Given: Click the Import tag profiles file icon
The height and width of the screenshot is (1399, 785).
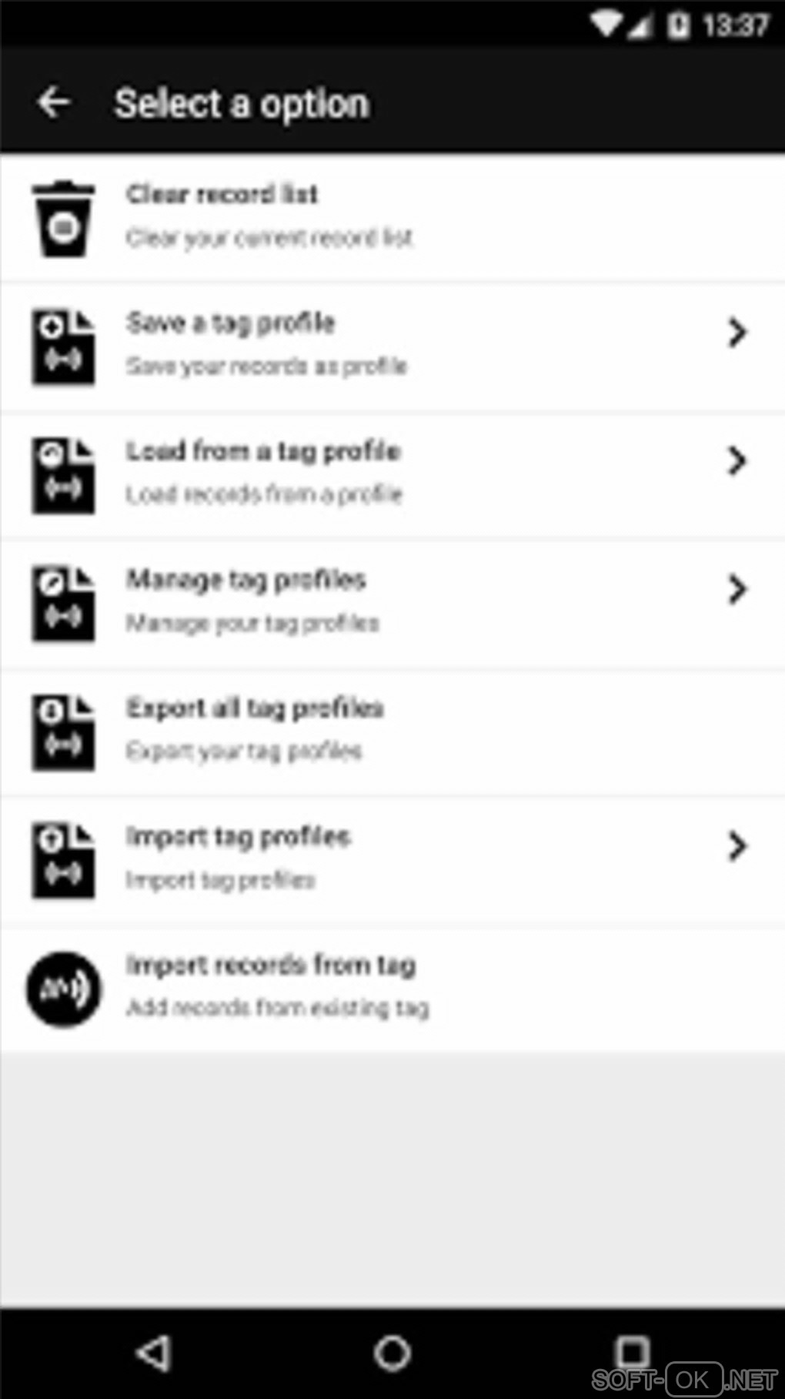Looking at the screenshot, I should pos(63,860).
